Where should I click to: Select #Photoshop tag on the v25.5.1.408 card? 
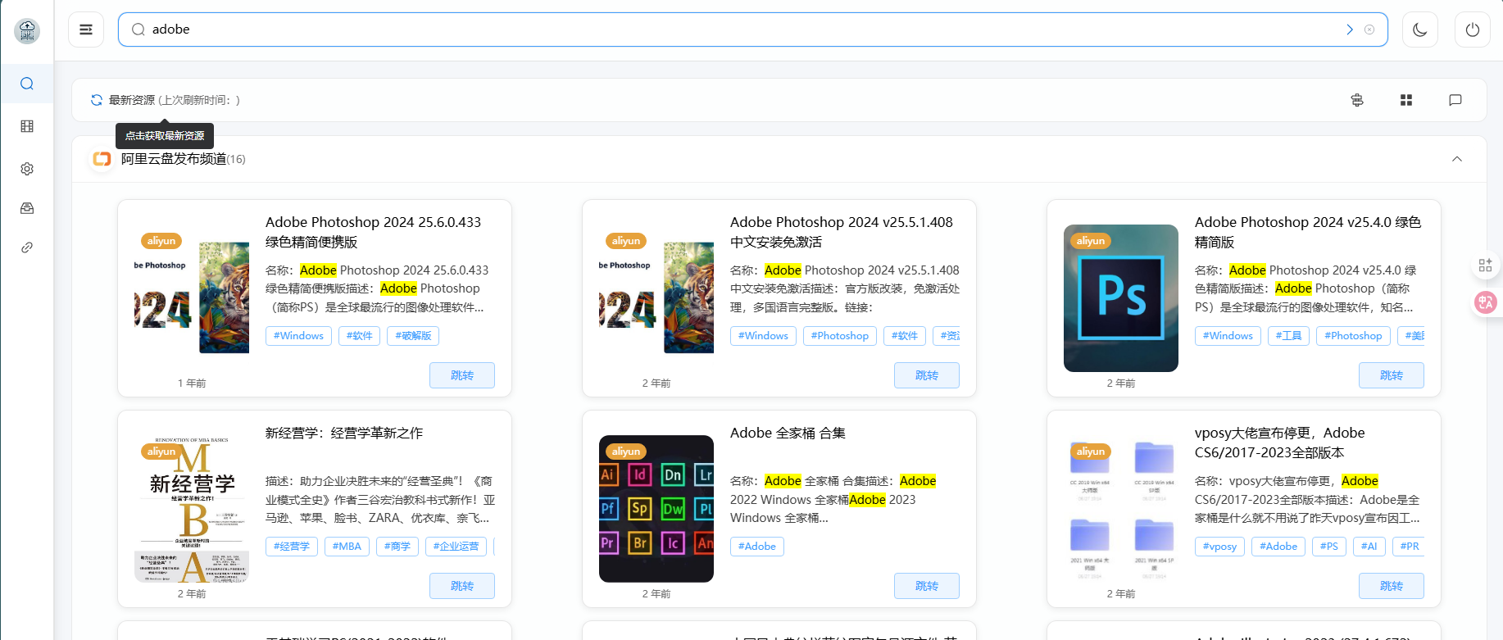click(840, 336)
